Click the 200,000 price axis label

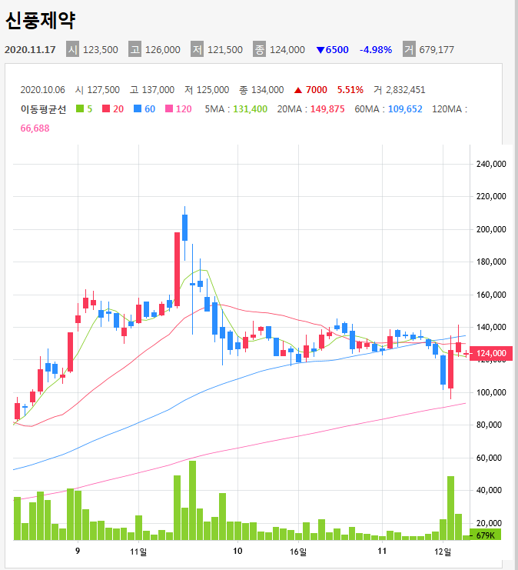coord(491,229)
